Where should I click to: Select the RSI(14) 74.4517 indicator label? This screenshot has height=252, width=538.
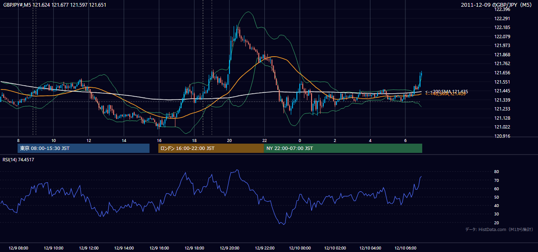pyautogui.click(x=19, y=160)
